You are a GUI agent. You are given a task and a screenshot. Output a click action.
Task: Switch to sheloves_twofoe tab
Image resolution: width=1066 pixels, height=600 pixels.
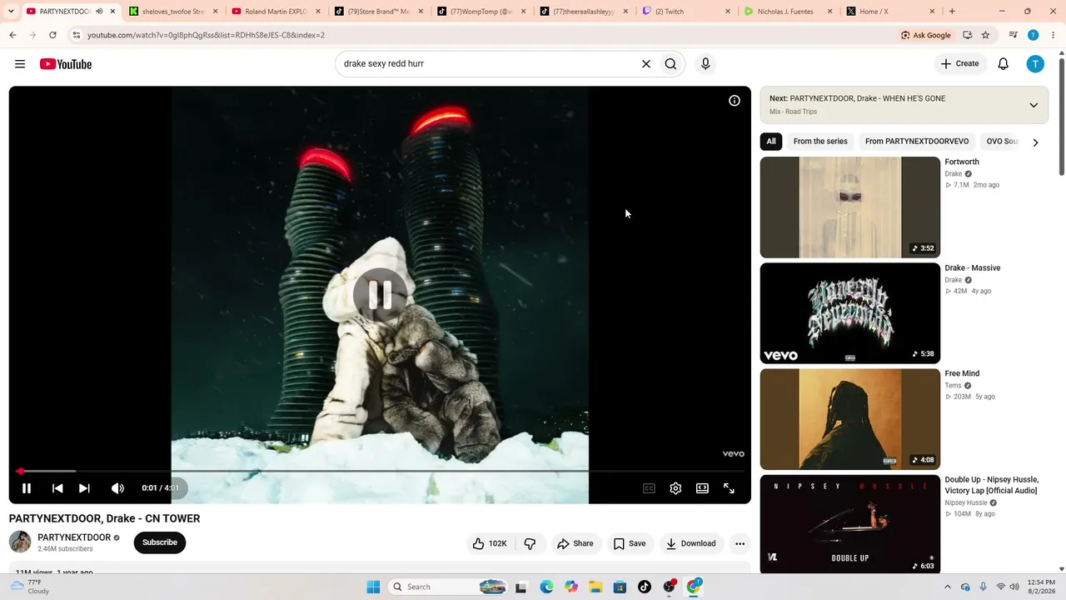coord(173,12)
